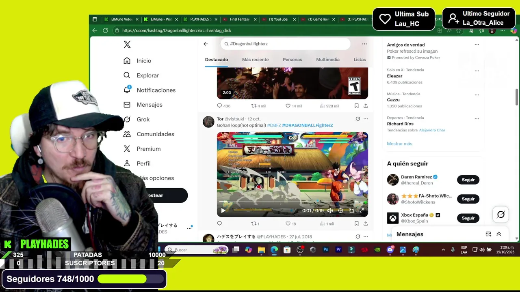Open Discord from the taskbar
The height and width of the screenshot is (292, 520).
390,250
